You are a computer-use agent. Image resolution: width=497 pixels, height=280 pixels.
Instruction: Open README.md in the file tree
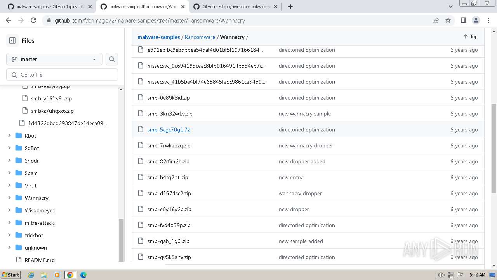pos(40,260)
